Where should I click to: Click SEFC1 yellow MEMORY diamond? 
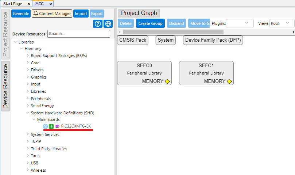[229, 81]
